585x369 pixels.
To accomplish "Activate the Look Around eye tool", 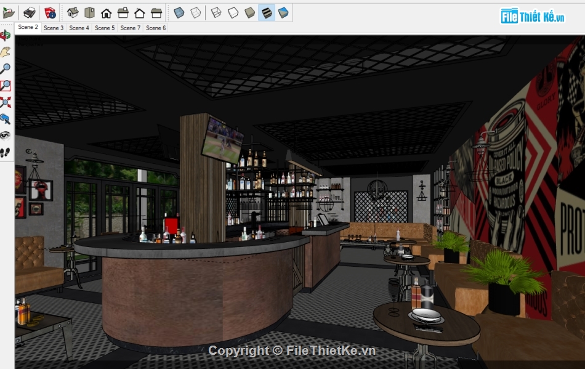I will coord(6,136).
